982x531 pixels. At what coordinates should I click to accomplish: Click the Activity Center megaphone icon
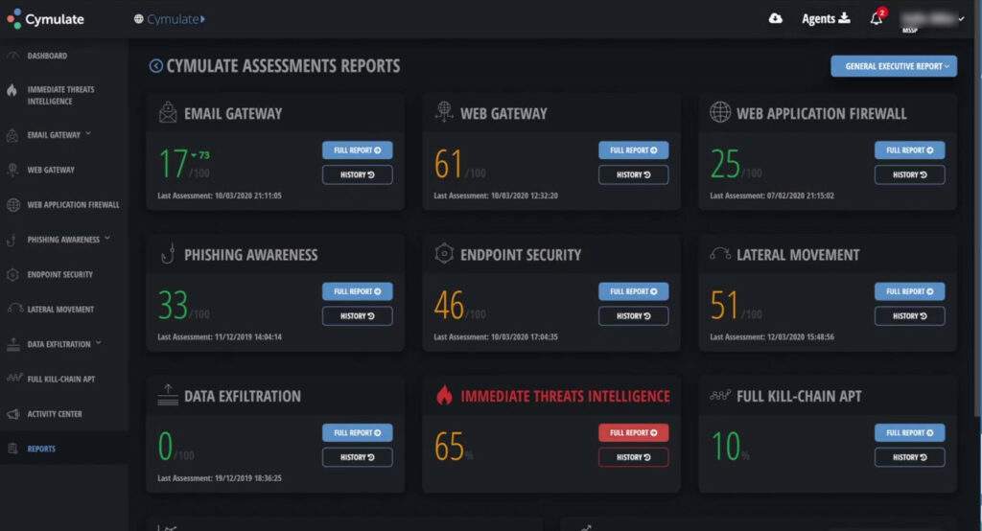pos(13,414)
